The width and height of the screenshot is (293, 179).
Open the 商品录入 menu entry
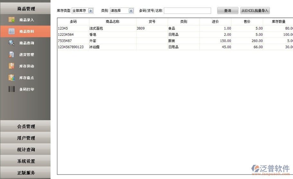click(x=25, y=20)
